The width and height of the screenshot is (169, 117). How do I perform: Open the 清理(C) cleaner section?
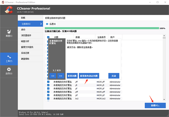point(9,34)
